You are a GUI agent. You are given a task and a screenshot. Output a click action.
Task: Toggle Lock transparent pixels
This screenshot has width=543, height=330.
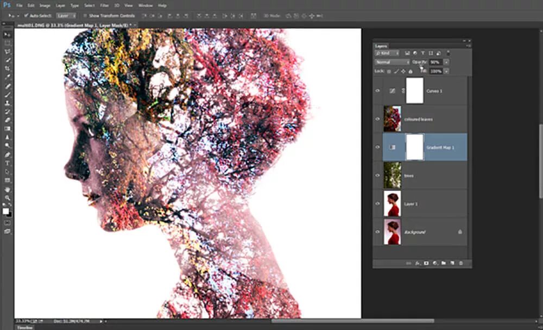coord(389,71)
